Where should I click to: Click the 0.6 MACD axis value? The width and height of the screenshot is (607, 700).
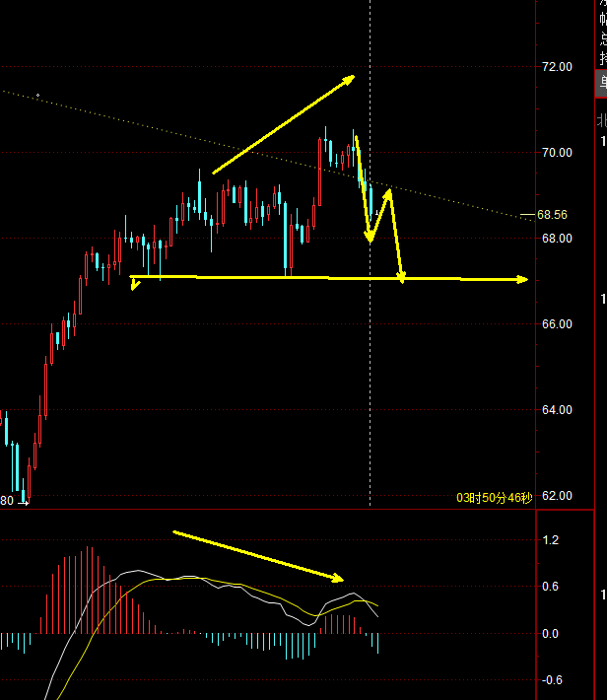[x=550, y=587]
